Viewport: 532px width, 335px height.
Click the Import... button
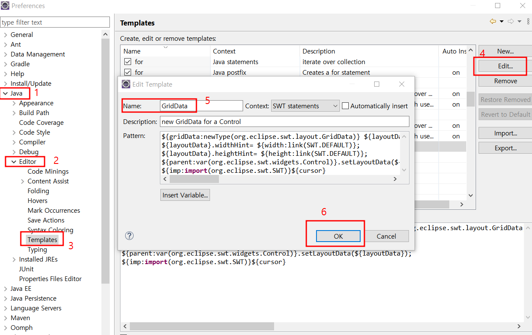click(x=505, y=133)
